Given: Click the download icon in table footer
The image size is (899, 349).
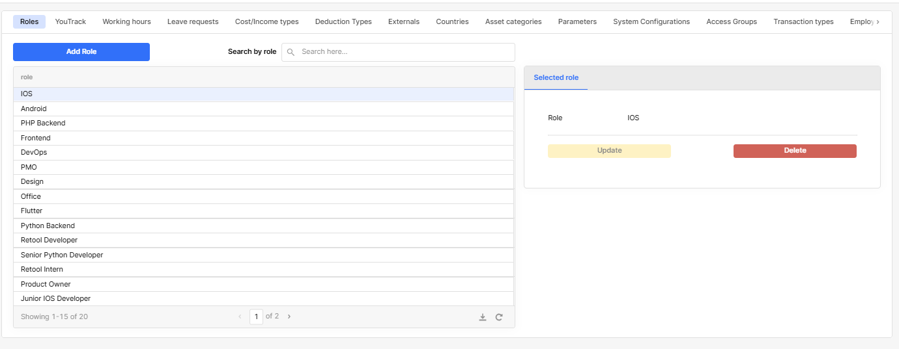Looking at the screenshot, I should [483, 317].
